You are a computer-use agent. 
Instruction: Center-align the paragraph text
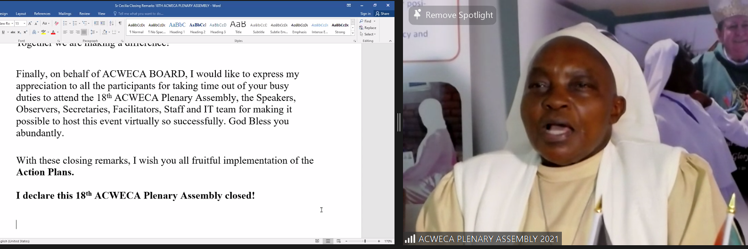(72, 32)
